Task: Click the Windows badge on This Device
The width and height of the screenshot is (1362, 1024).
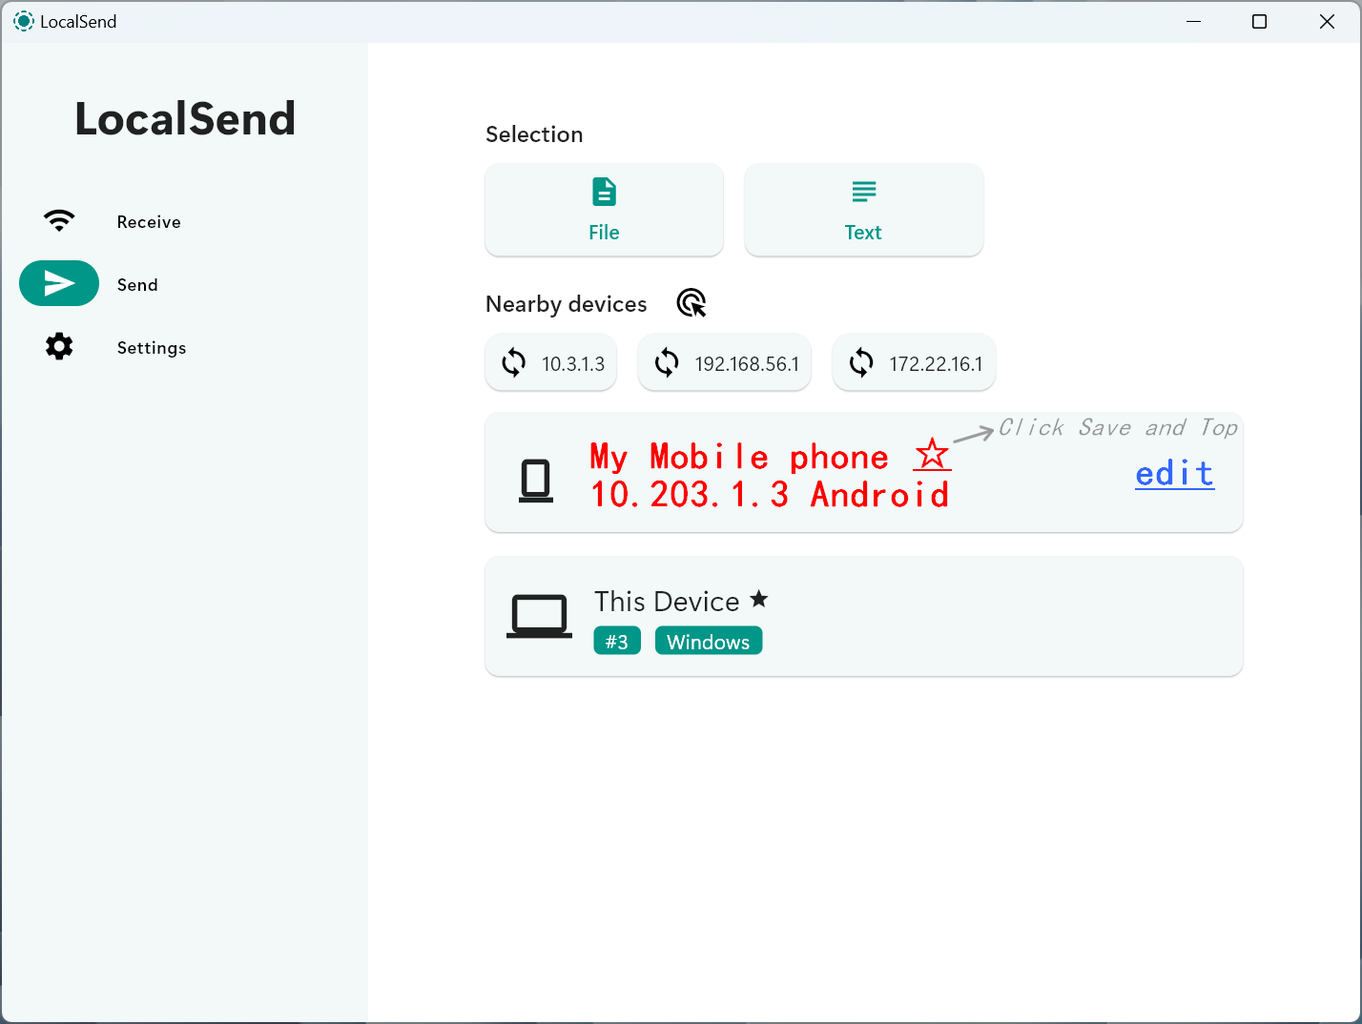Action: [x=708, y=640]
